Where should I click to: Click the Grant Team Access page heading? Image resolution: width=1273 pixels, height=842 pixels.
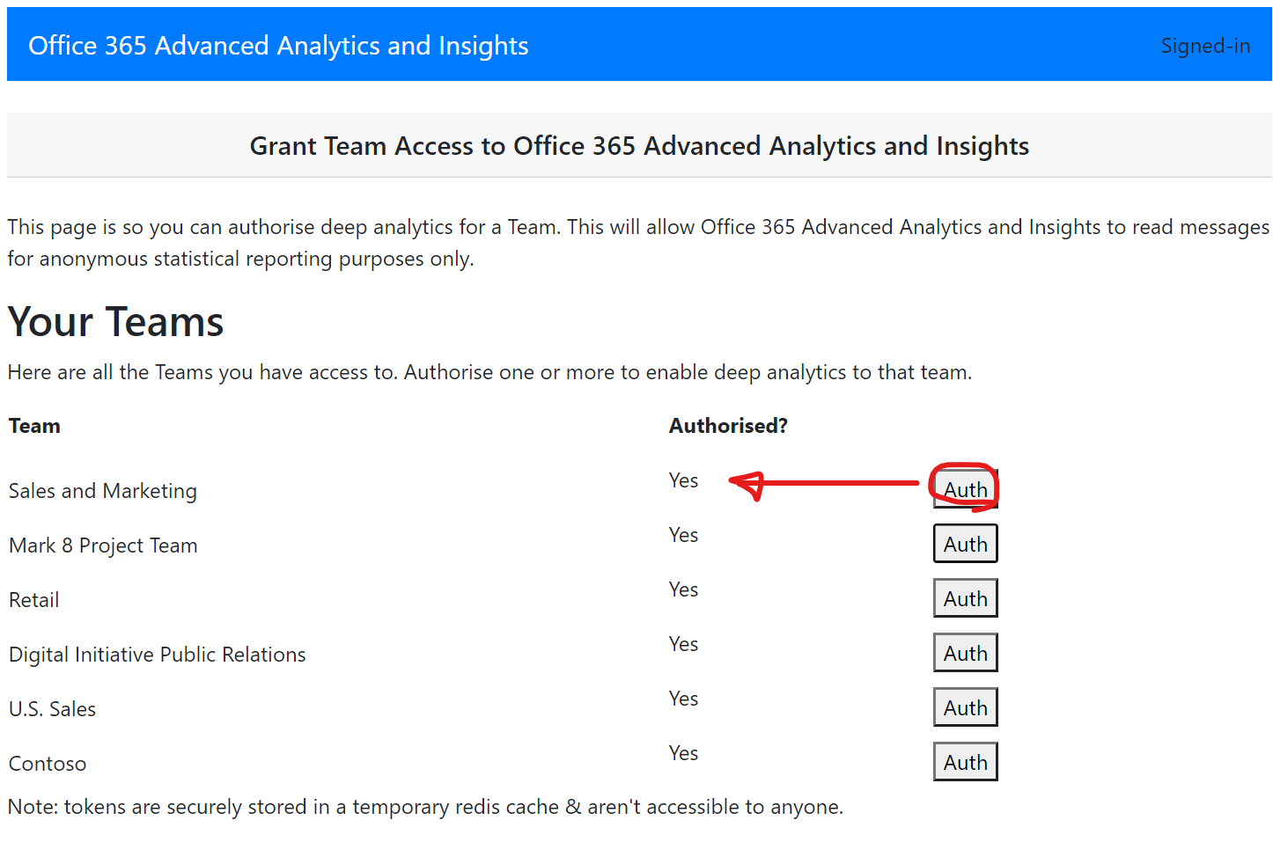pos(639,146)
